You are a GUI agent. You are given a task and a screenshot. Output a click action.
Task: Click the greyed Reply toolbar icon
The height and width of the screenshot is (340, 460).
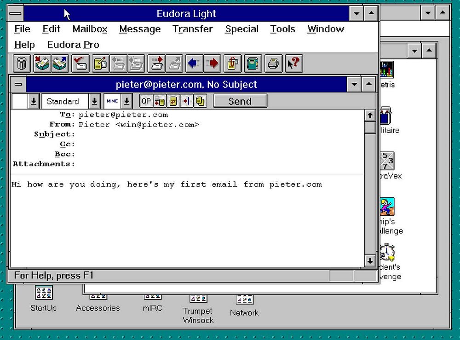click(119, 63)
